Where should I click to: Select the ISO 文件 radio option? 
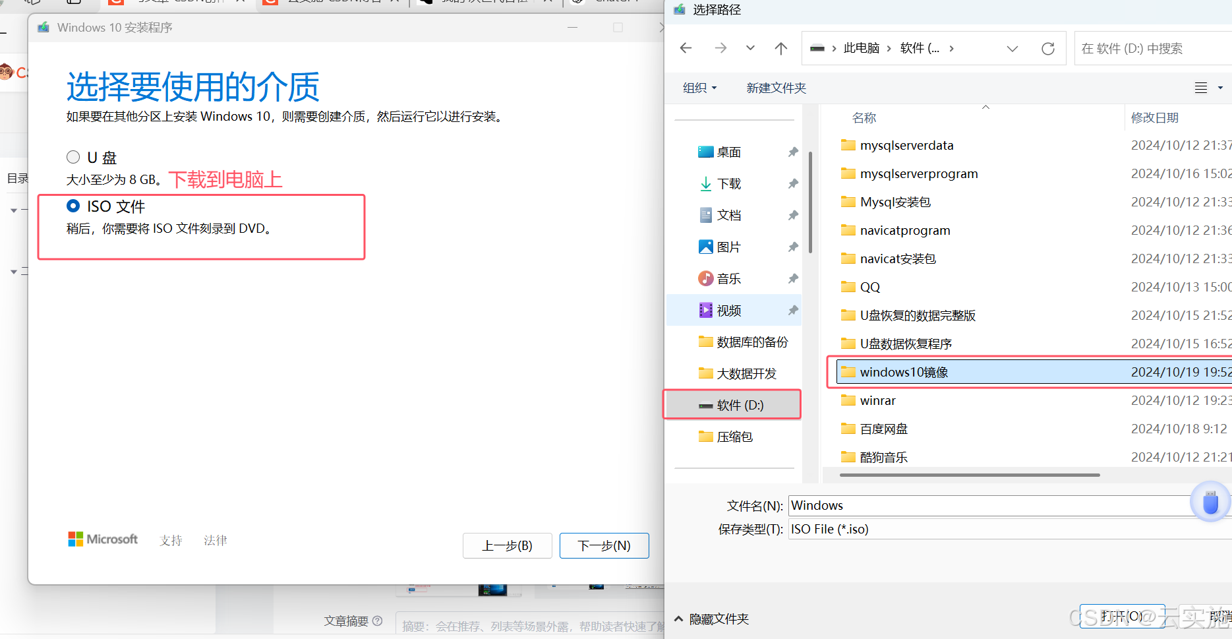[73, 206]
